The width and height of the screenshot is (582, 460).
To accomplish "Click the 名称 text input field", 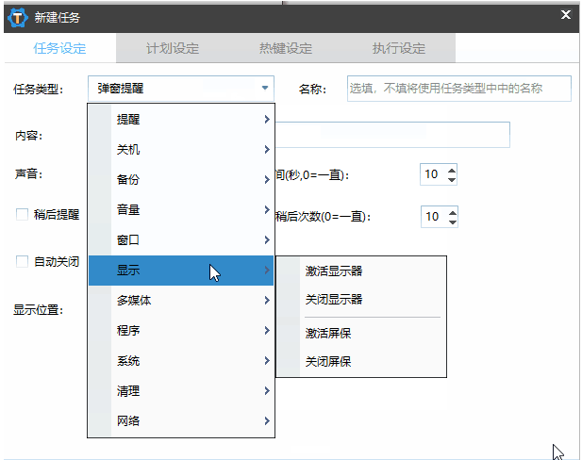I will click(458, 89).
